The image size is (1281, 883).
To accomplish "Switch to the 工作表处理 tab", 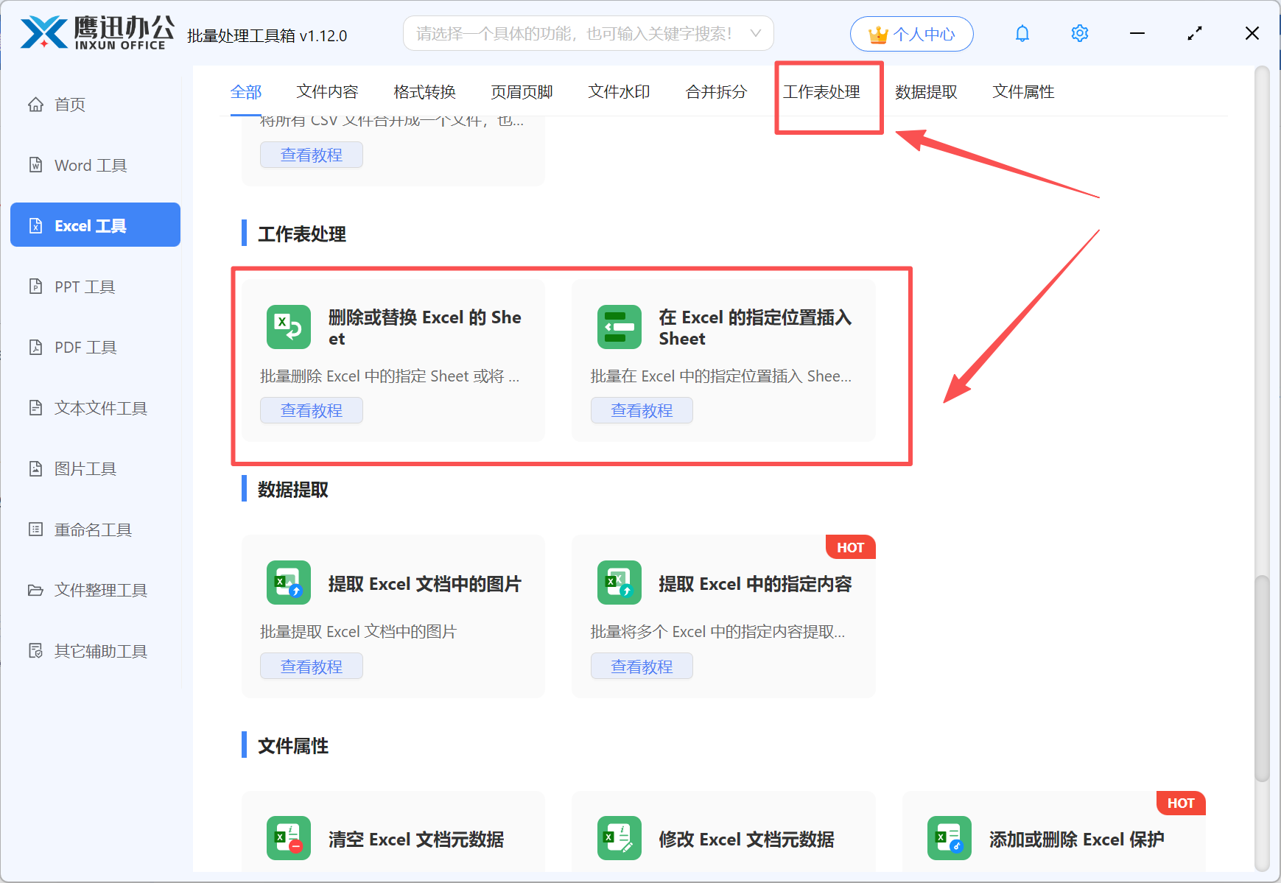I will click(821, 92).
